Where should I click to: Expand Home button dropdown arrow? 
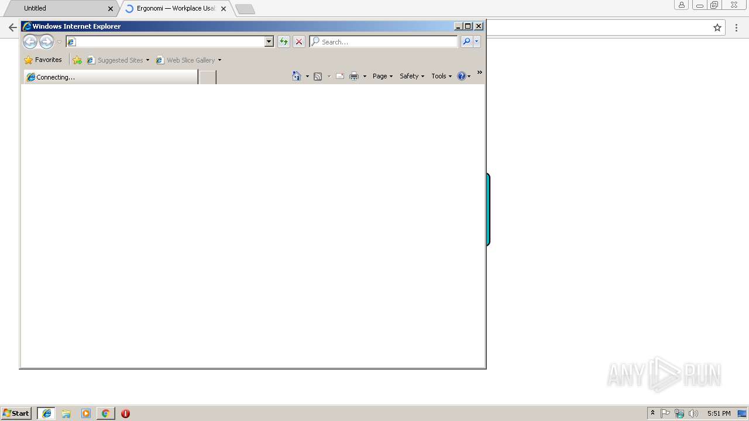pos(307,76)
